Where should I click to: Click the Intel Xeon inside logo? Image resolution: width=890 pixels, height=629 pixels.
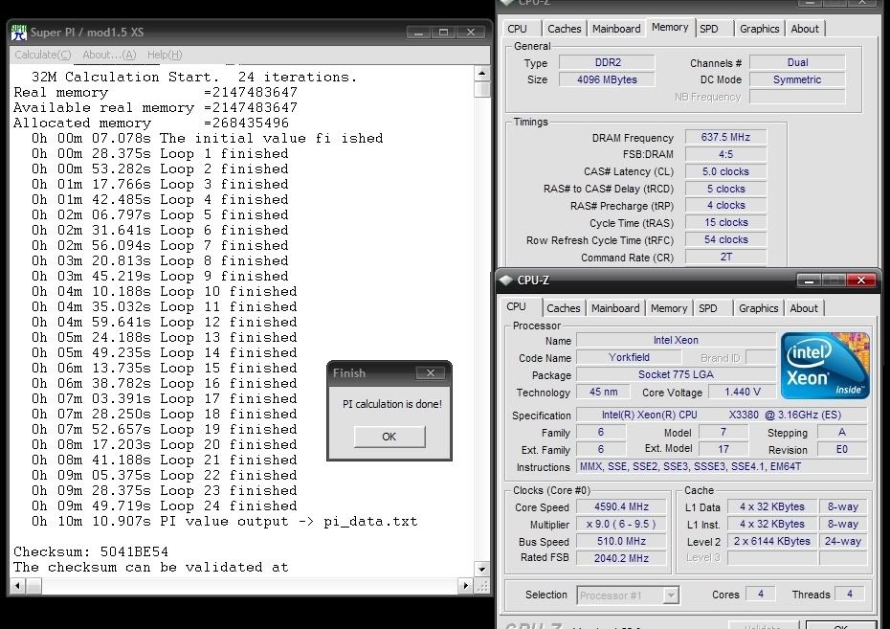coord(825,366)
